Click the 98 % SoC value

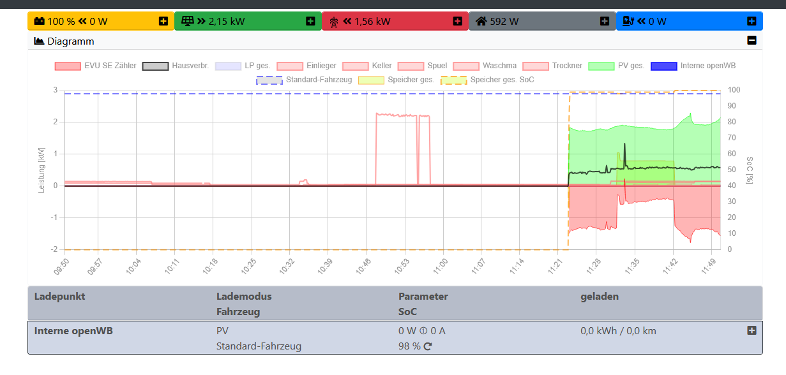409,346
